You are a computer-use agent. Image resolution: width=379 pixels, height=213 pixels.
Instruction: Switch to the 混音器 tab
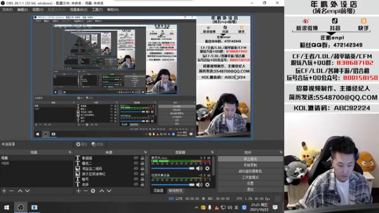click(158, 191)
